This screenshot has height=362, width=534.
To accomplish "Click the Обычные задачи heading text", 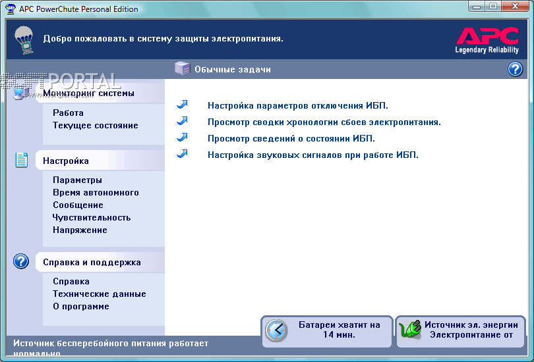I will coord(233,69).
